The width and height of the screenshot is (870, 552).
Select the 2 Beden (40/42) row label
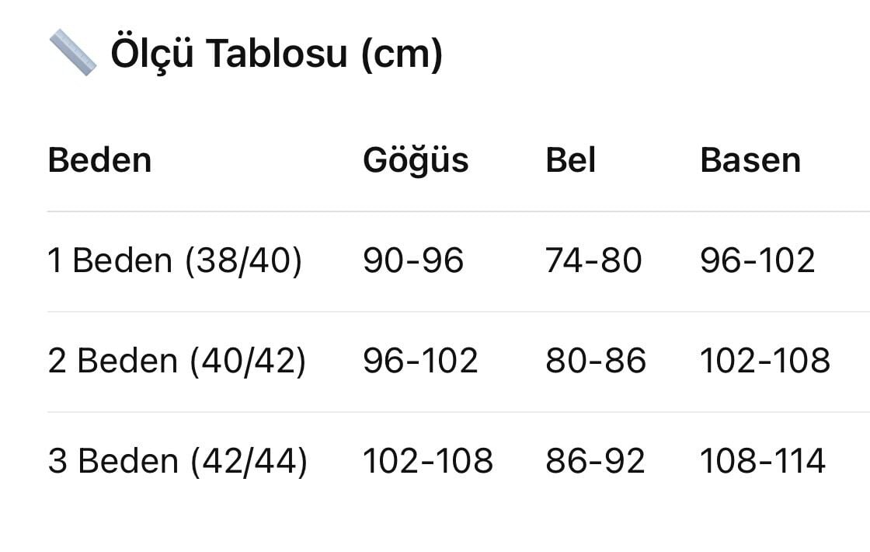tap(177, 361)
